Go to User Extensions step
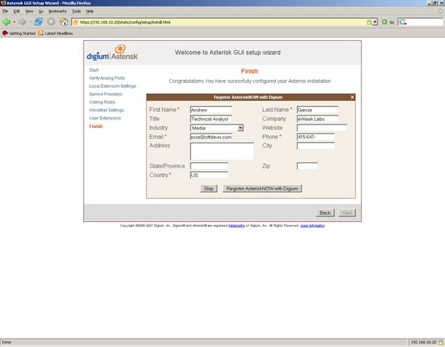The height and width of the screenshot is (347, 445). pyautogui.click(x=105, y=118)
